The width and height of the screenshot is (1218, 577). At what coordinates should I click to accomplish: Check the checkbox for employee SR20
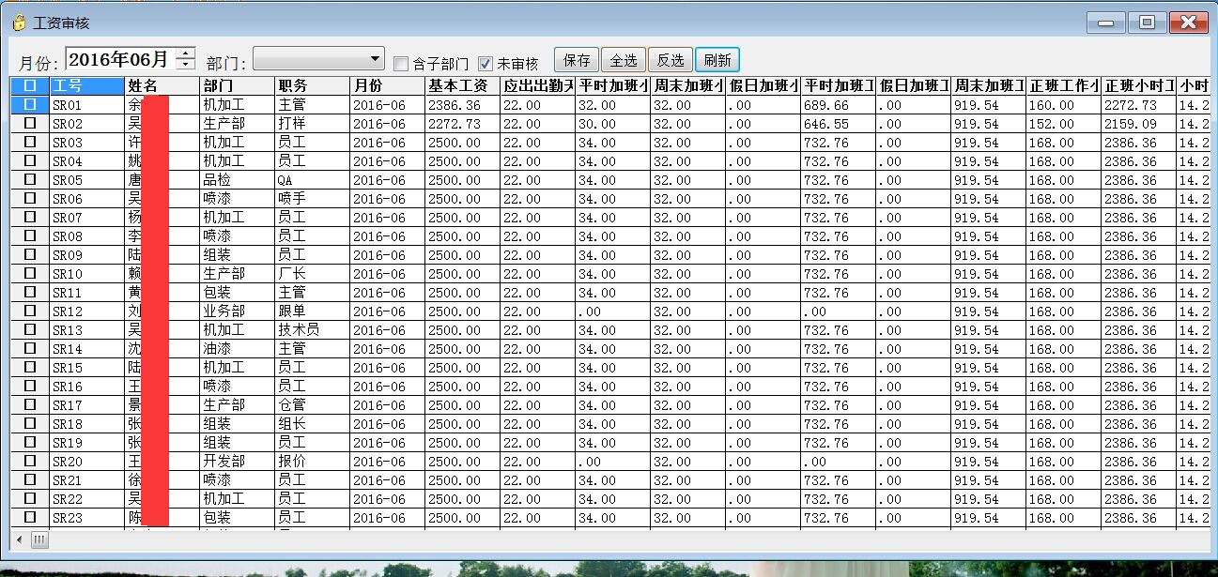click(x=29, y=461)
